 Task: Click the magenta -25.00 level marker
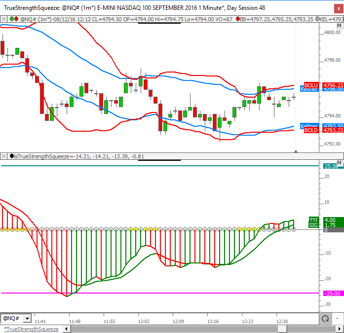pos(331,294)
